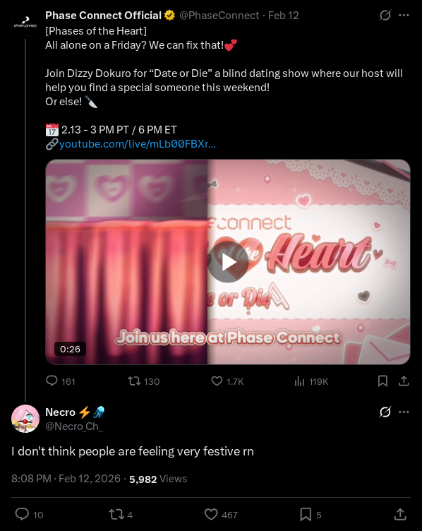The width and height of the screenshot is (422, 531).
Task: Open more options on Necro's post
Action: click(404, 412)
